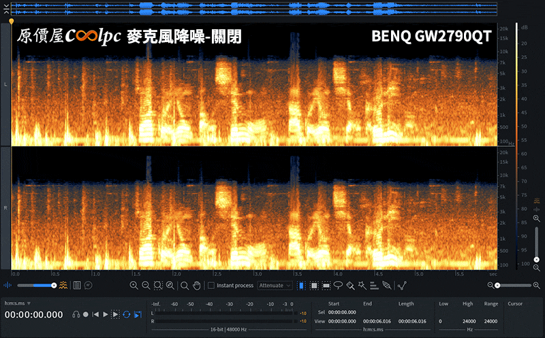
Task: Click the overview waveform strip at top
Action: (x=254, y=9)
